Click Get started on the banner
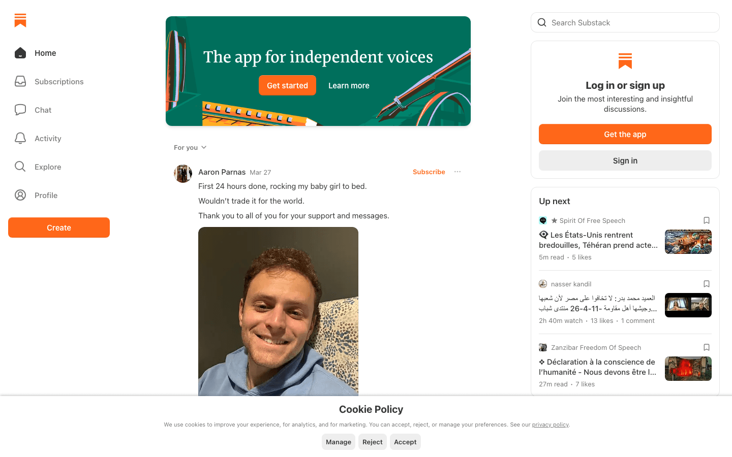Image resolution: width=732 pixels, height=457 pixels. click(x=287, y=85)
